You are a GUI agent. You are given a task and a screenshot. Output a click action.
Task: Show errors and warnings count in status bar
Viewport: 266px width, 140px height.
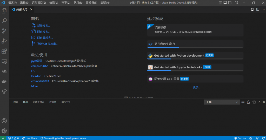14,138
